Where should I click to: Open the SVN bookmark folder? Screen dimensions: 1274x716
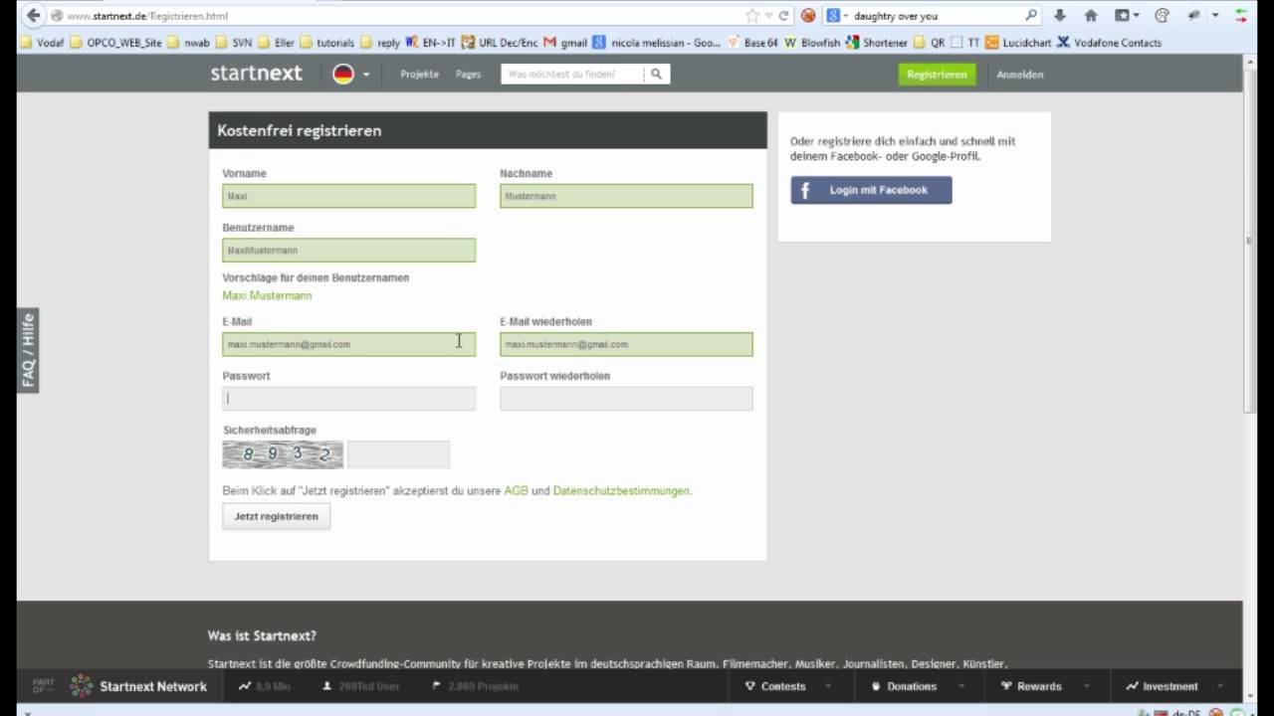point(234,43)
